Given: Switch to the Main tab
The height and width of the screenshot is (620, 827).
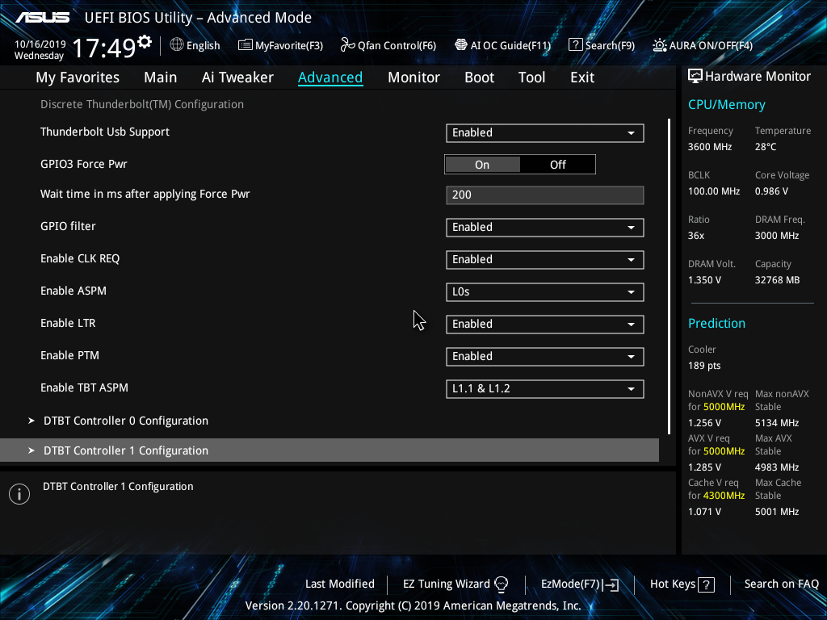Looking at the screenshot, I should [161, 77].
